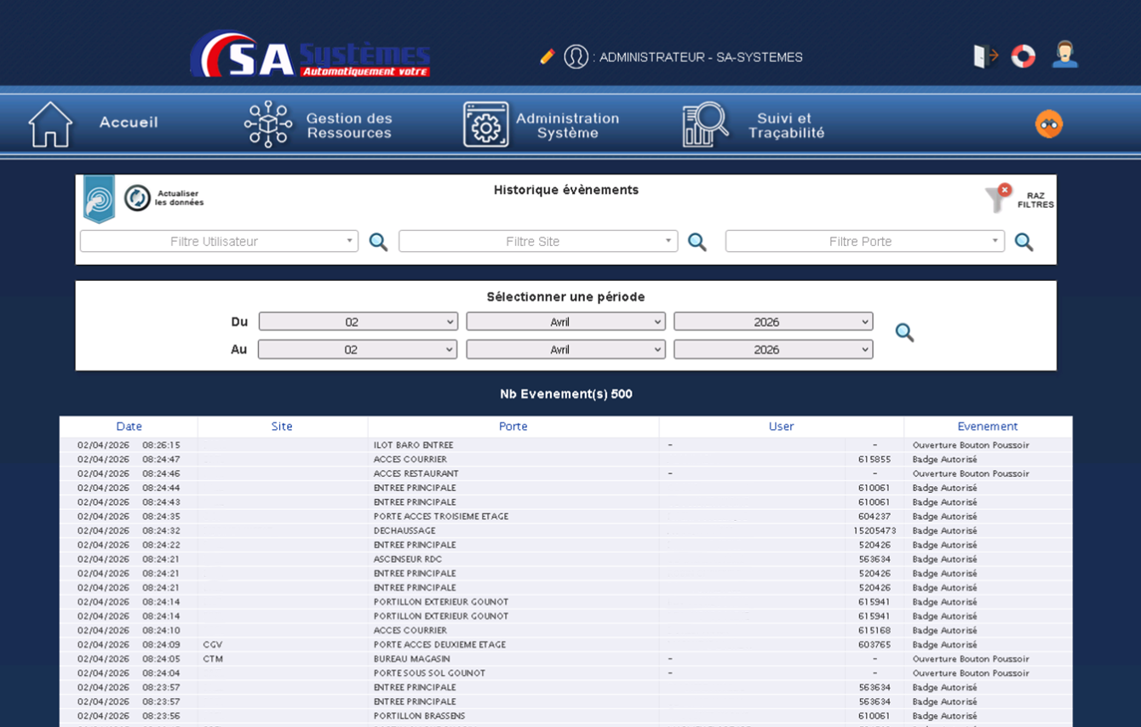Click the search magnifier next to Filtre Porte
The height and width of the screenshot is (727, 1141).
coord(1023,242)
